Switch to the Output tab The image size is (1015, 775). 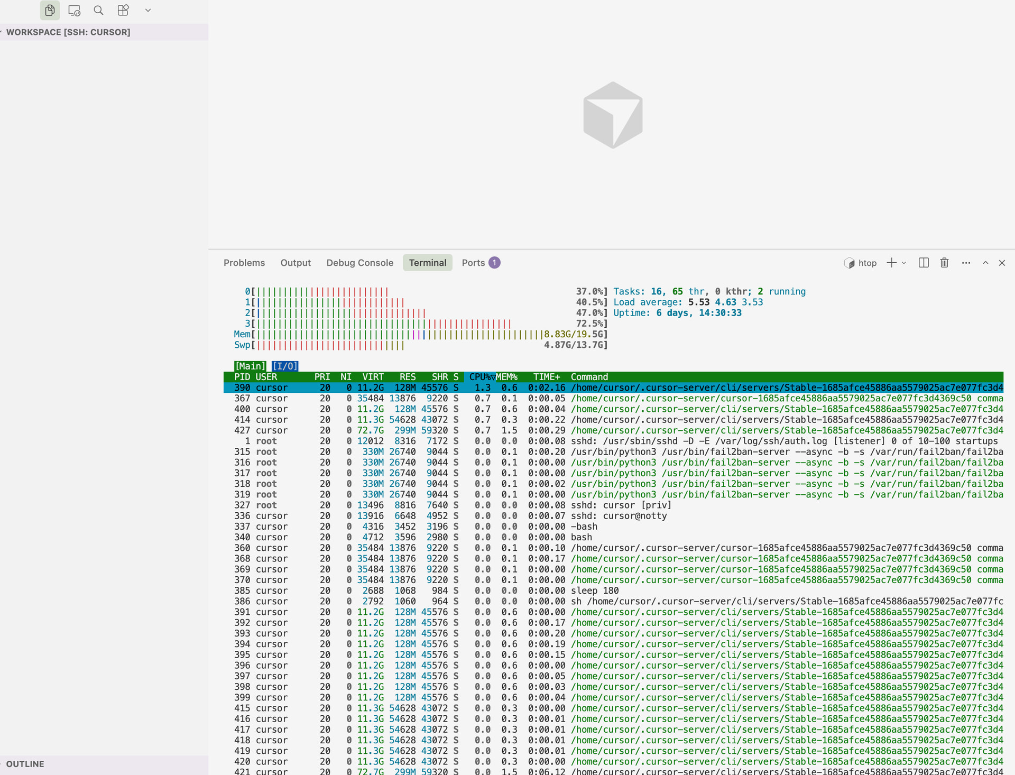point(295,263)
